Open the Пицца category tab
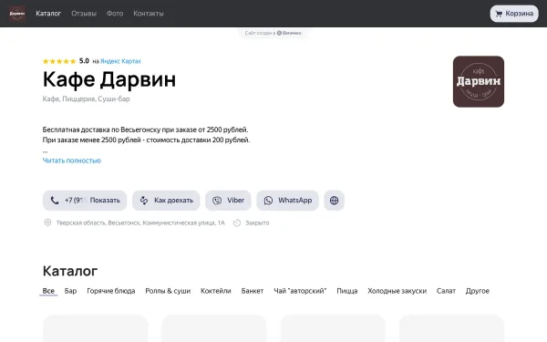Image resolution: width=547 pixels, height=342 pixels. pyautogui.click(x=347, y=291)
